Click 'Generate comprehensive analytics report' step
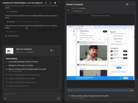Image resolution: width=138 pixels, height=103 pixels. click(x=22, y=82)
